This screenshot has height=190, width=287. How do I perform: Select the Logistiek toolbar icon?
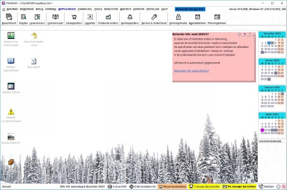90,19
